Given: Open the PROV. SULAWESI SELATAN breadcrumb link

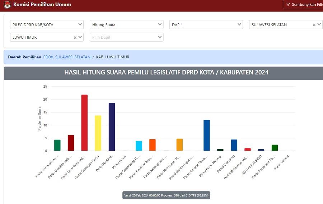Looking at the screenshot, I should 67,57.
